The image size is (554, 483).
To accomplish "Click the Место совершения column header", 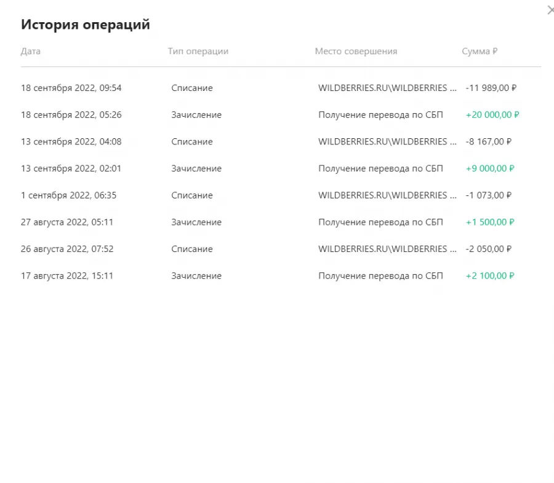I will point(356,51).
